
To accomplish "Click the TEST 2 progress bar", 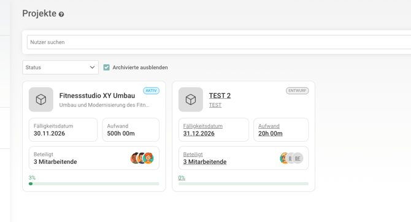I will point(244,184).
